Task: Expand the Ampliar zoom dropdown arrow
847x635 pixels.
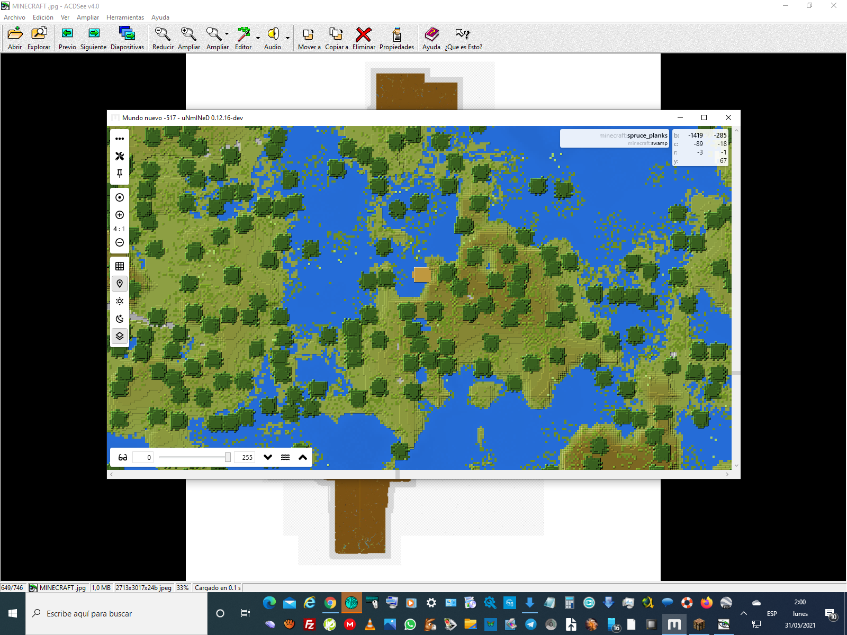Action: [x=227, y=34]
